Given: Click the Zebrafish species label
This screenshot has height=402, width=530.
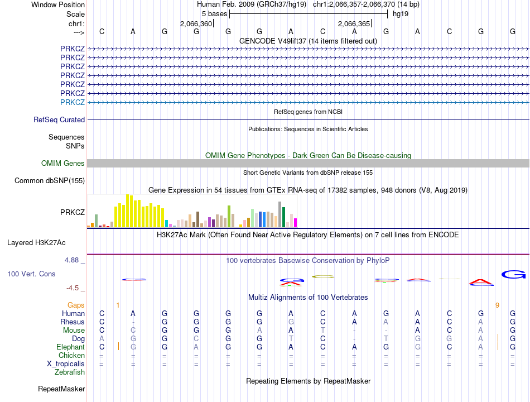Looking at the screenshot, I should (70, 372).
